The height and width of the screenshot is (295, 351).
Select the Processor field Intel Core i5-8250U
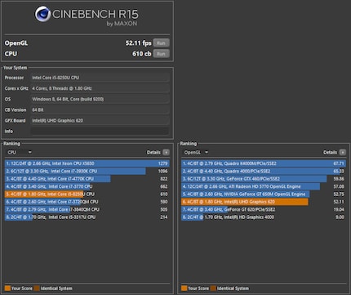(x=100, y=78)
